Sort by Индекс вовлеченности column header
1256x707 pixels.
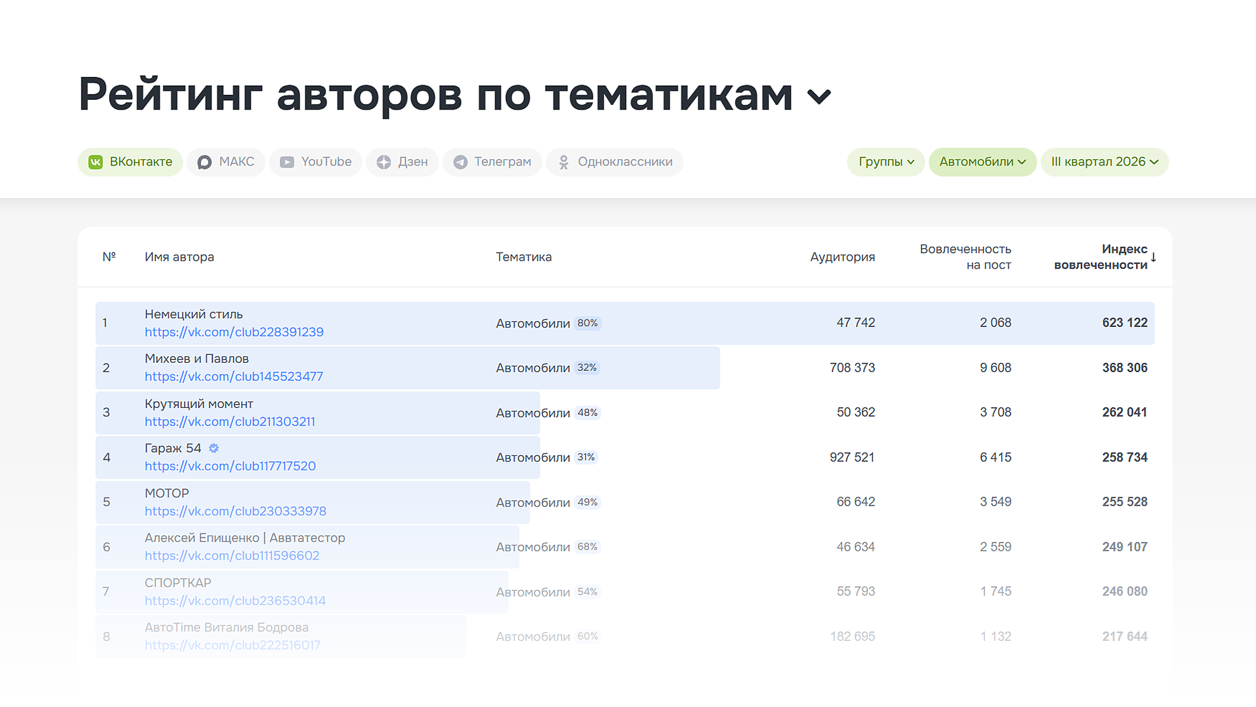[x=1100, y=257]
